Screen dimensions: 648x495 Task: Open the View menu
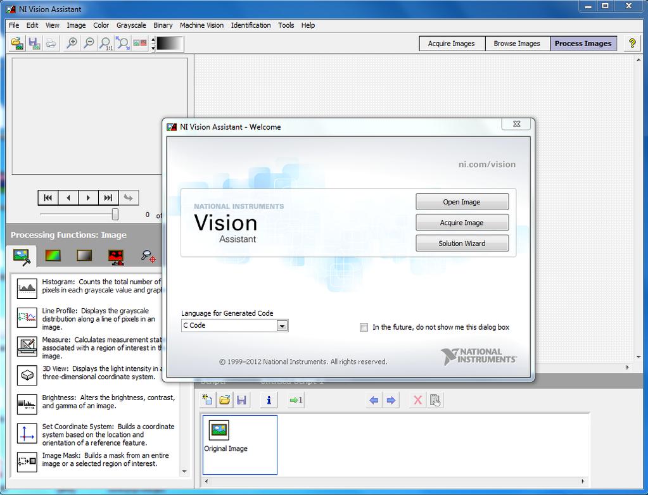[53, 25]
